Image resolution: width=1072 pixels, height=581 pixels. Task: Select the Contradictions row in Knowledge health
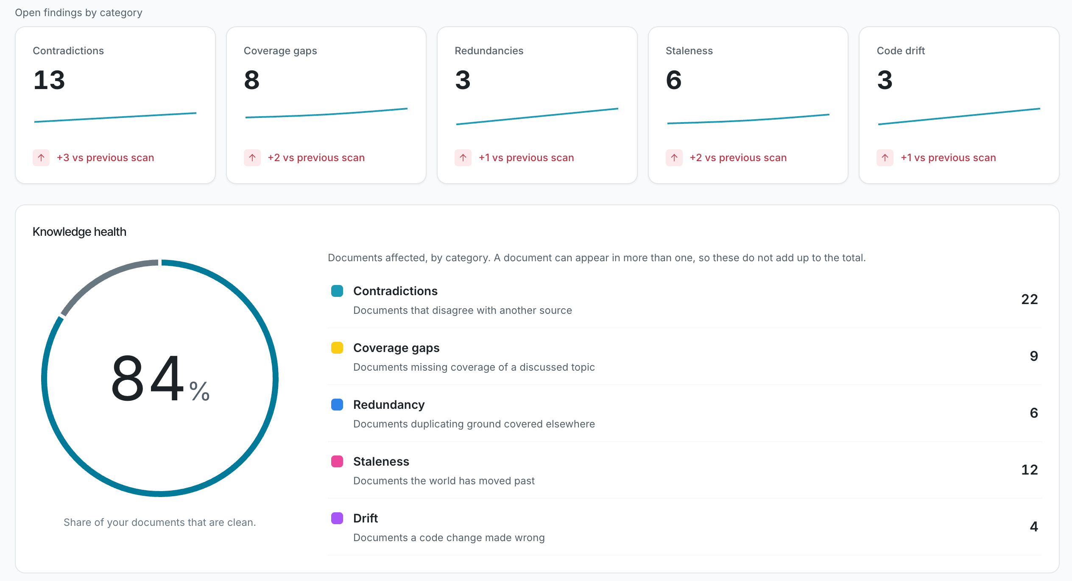point(684,300)
